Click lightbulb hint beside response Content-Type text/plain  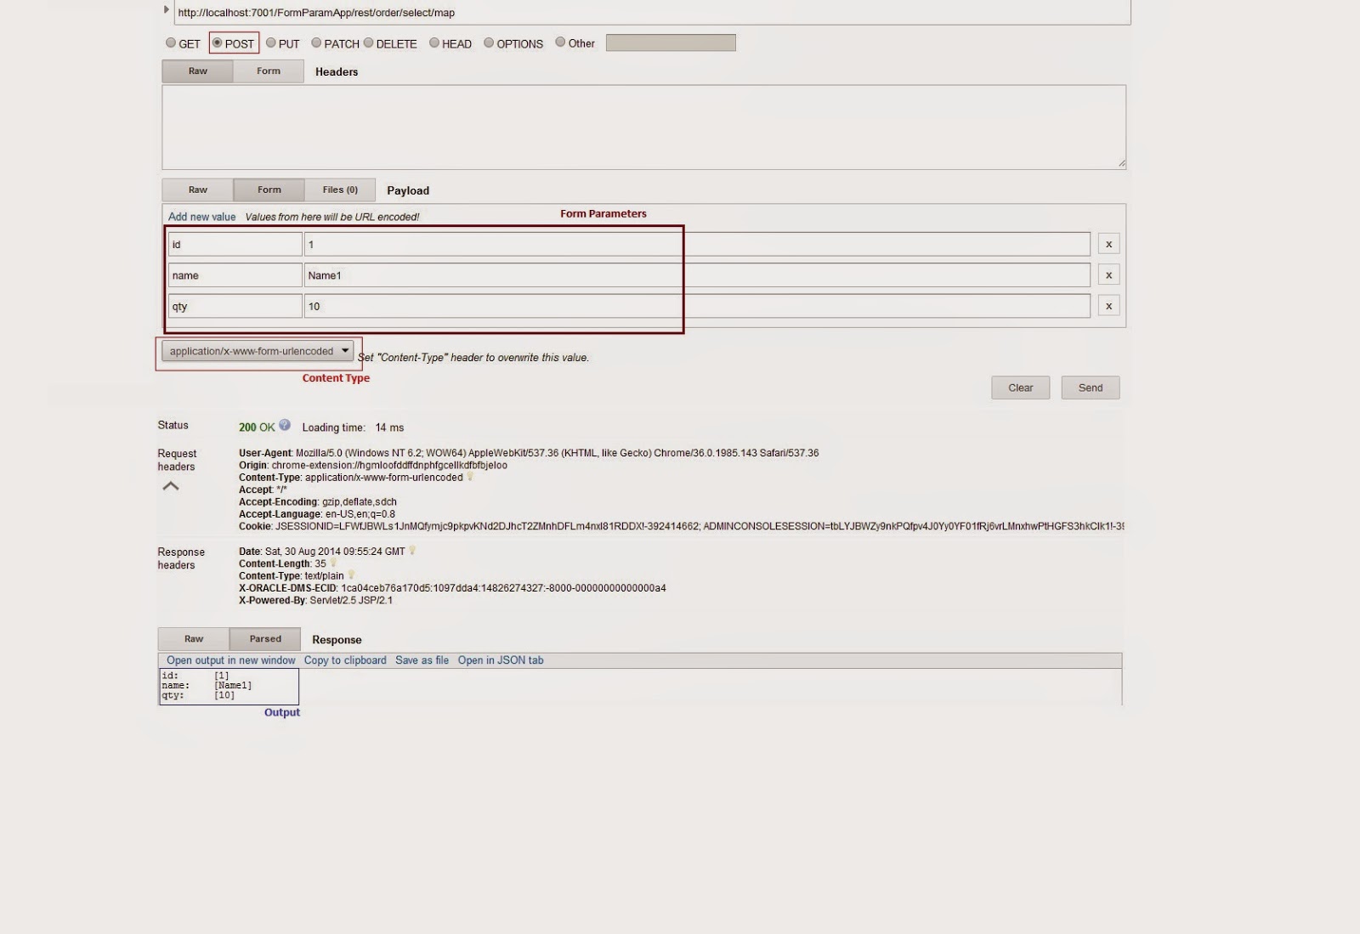coord(351,575)
